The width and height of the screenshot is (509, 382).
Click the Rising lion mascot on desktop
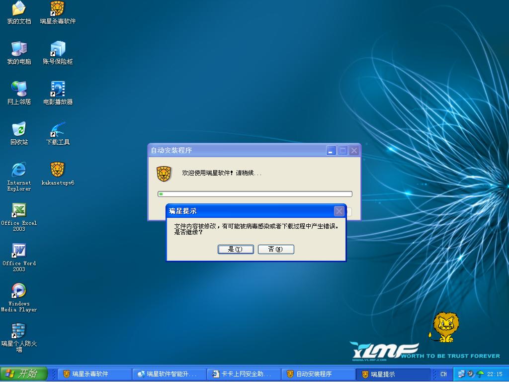coord(445,327)
